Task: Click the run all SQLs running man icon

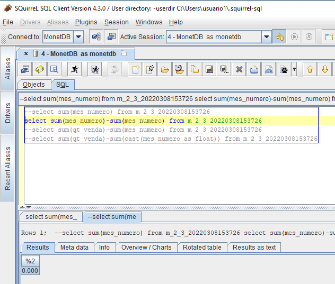Action: [95, 69]
